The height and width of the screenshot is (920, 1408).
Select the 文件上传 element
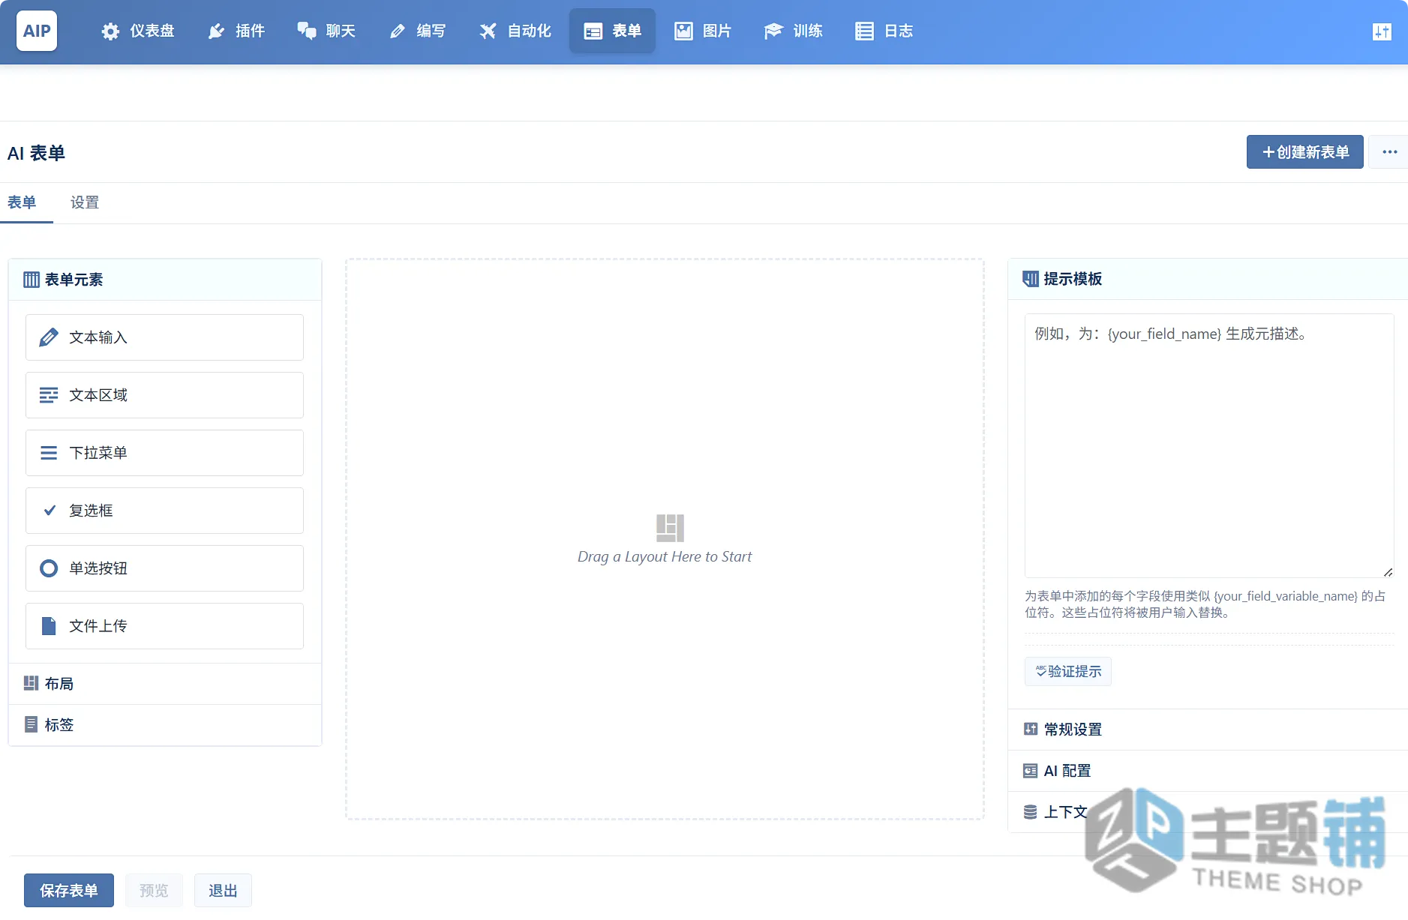pyautogui.click(x=164, y=626)
